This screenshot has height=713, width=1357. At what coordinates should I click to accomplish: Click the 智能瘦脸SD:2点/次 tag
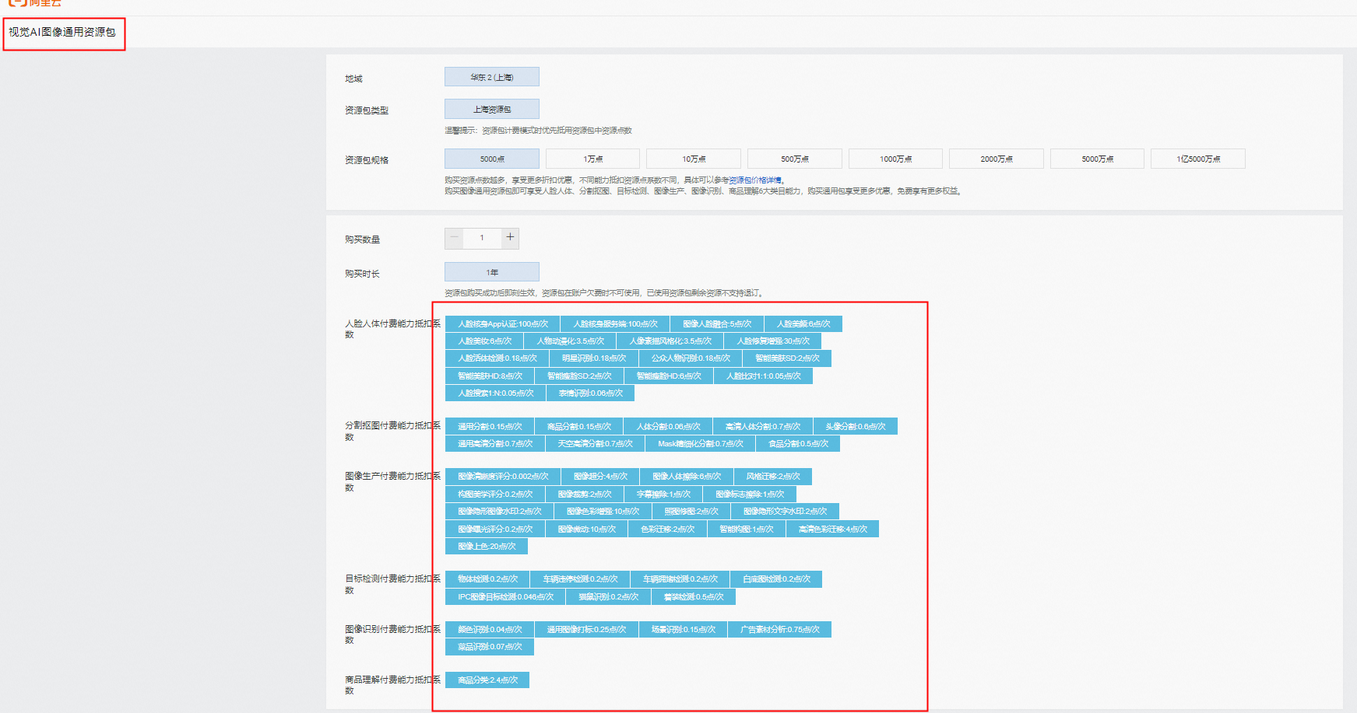click(x=579, y=376)
